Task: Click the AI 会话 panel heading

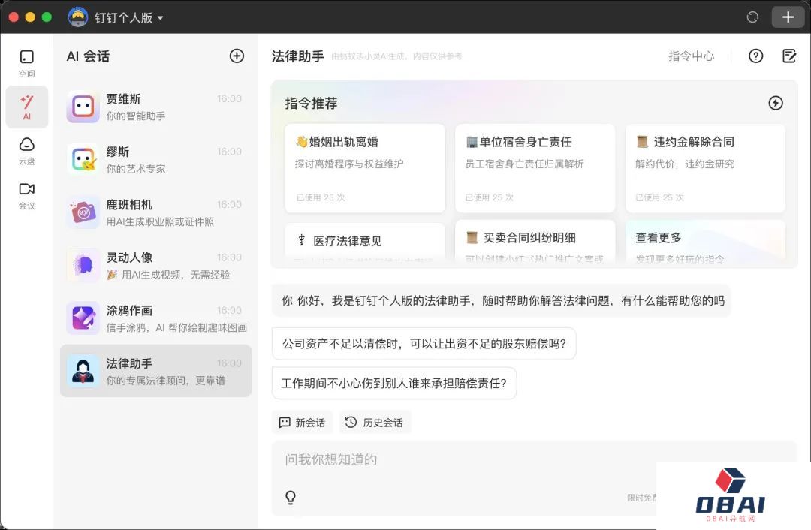Action: 89,56
